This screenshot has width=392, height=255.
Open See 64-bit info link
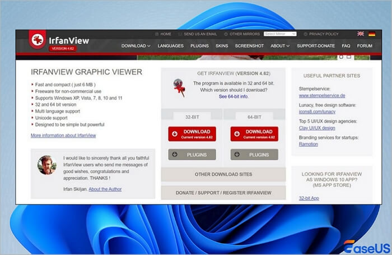(234, 96)
